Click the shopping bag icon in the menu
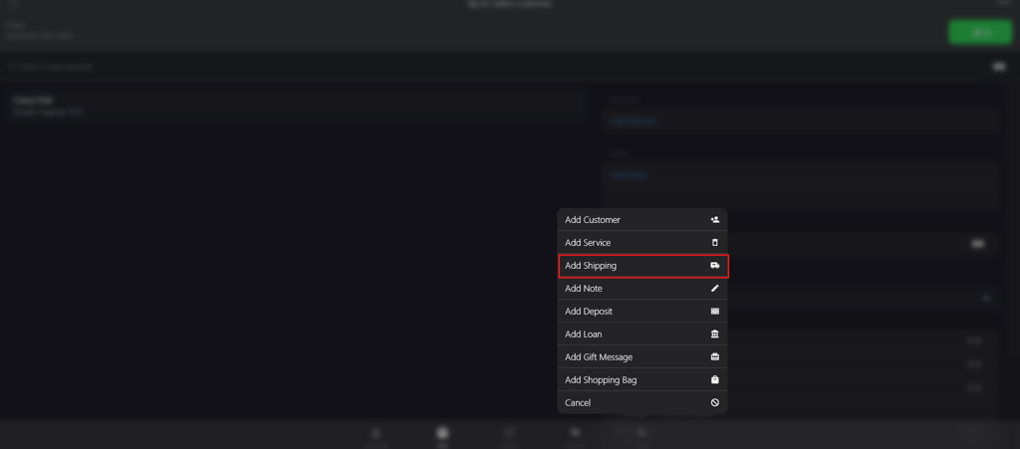 point(715,379)
